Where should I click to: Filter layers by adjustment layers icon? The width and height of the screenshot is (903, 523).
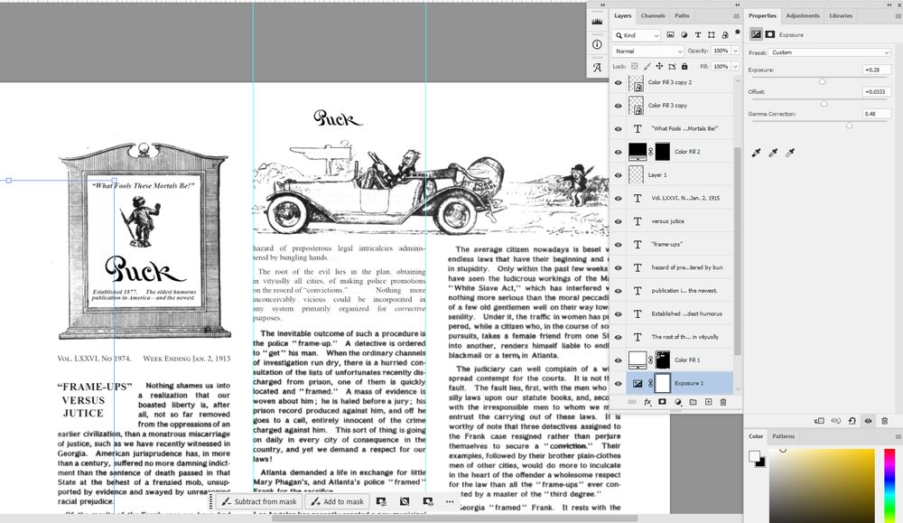point(684,35)
